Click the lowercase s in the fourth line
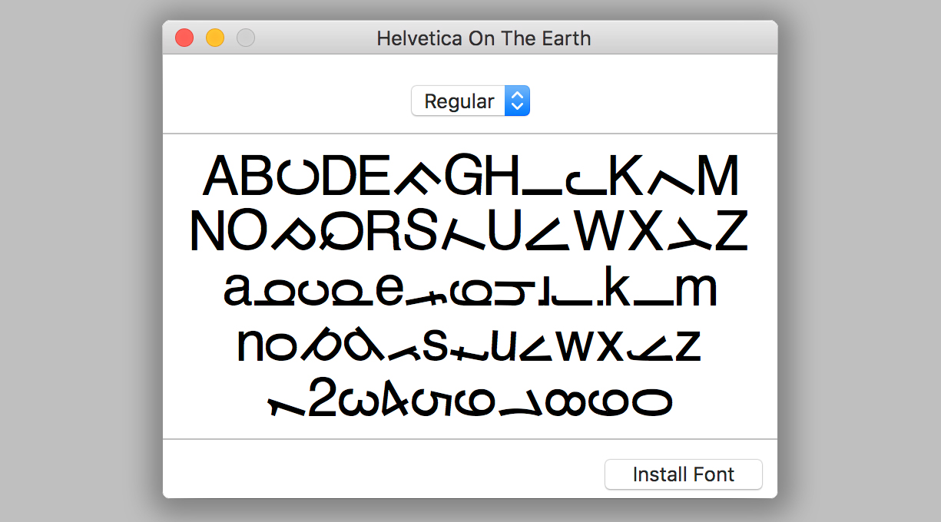 [x=434, y=346]
